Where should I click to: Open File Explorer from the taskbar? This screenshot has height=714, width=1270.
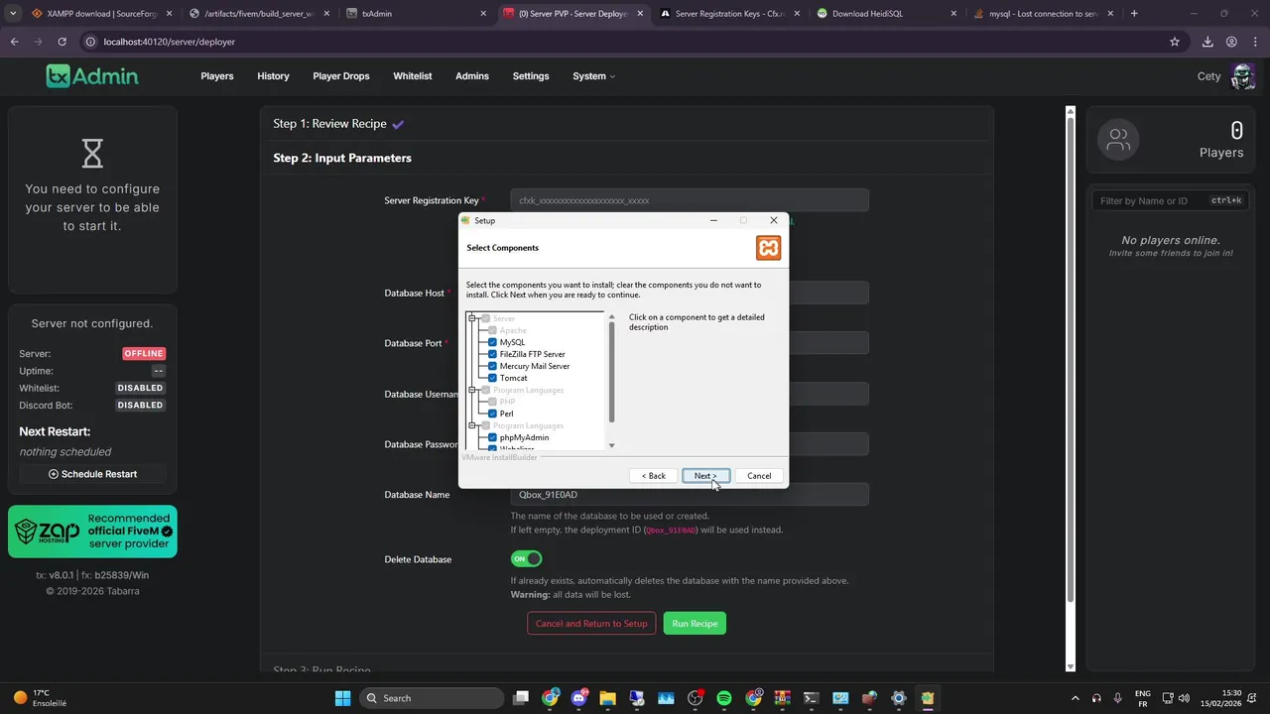click(607, 698)
